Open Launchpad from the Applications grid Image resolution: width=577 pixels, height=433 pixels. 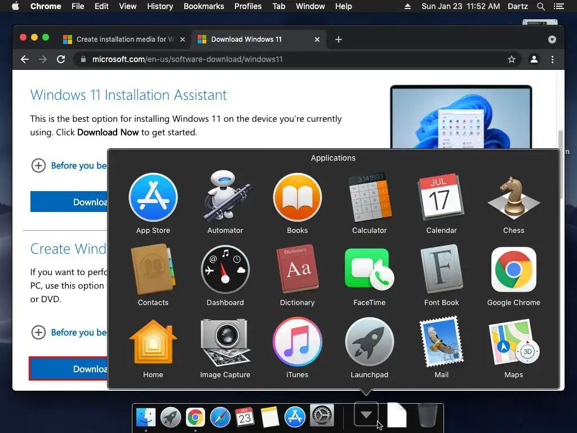pos(370,342)
